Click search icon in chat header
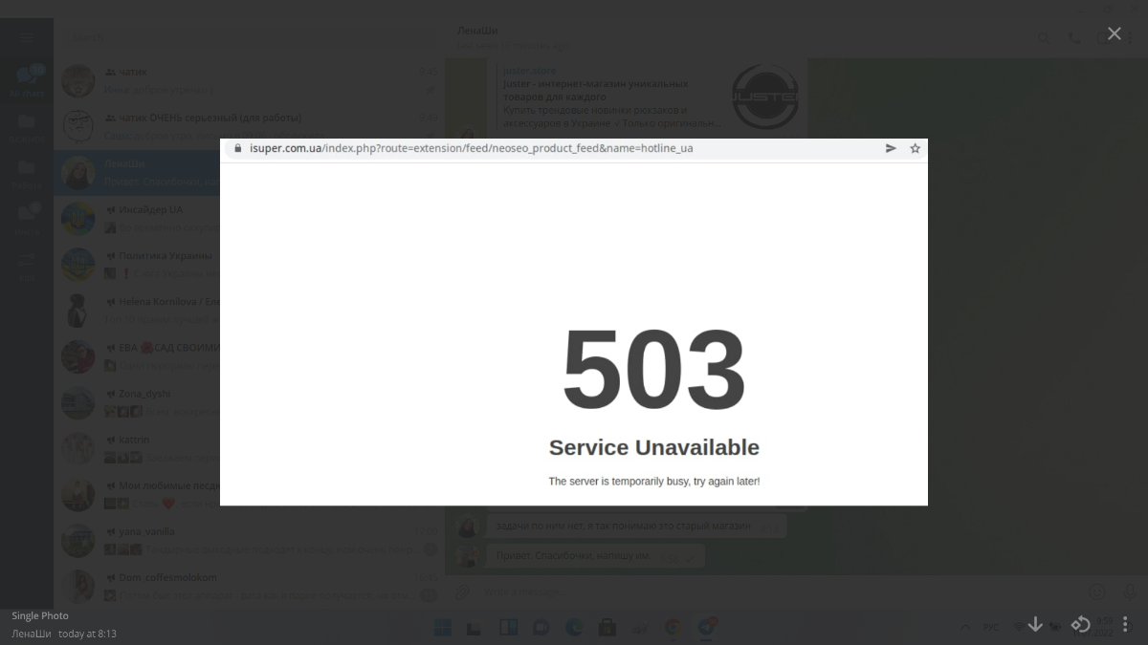Image resolution: width=1148 pixels, height=645 pixels. tap(1044, 38)
